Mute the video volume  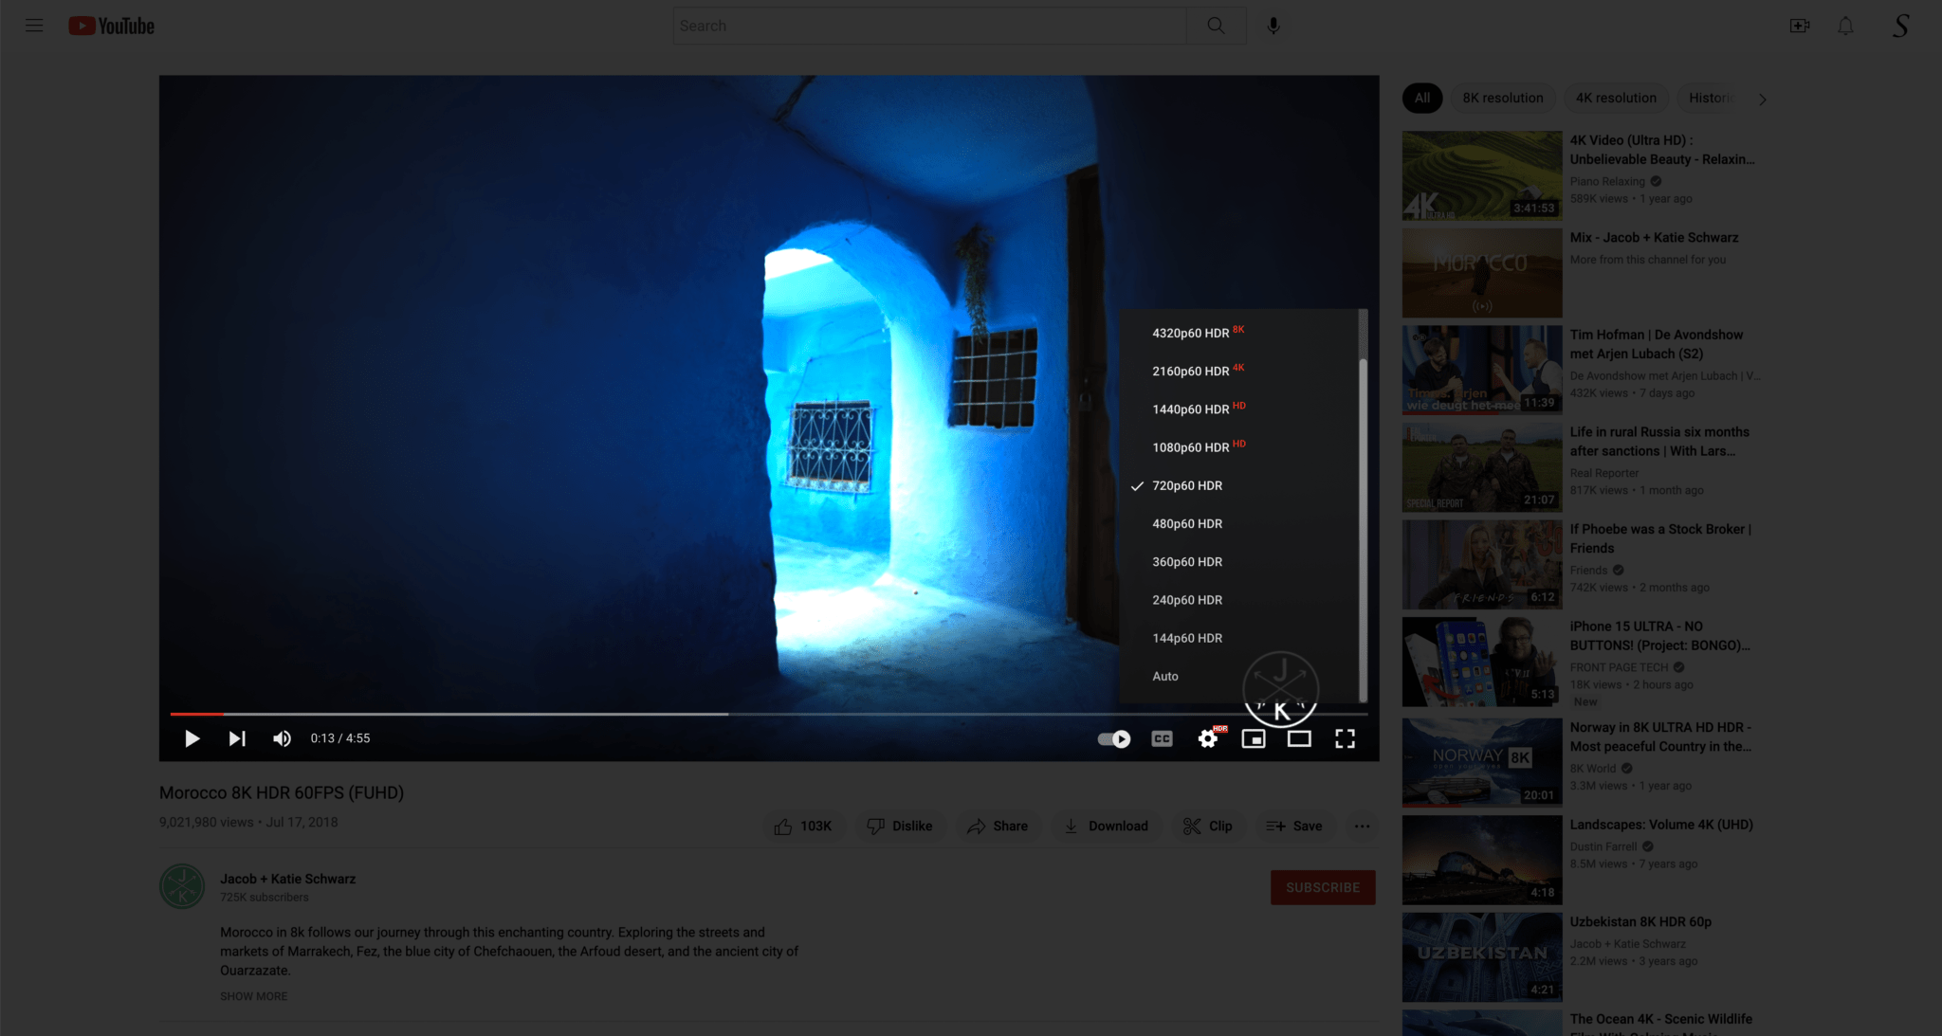[x=282, y=738]
